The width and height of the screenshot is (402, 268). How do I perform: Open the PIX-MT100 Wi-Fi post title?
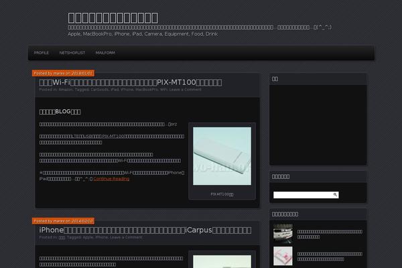[131, 82]
